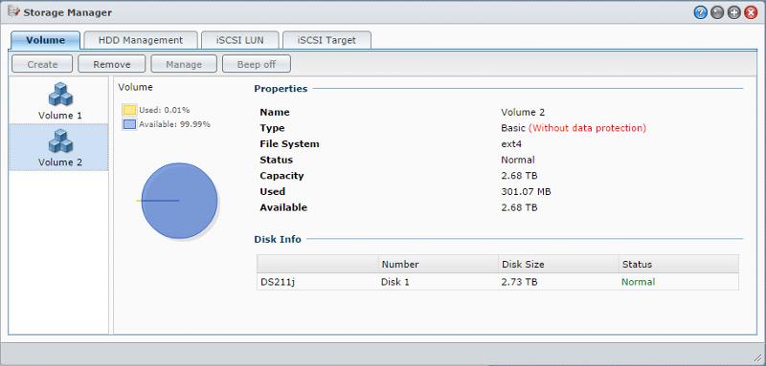Close Storage Manager with red X
Image resolution: width=766 pixels, height=366 pixels.
pos(751,12)
